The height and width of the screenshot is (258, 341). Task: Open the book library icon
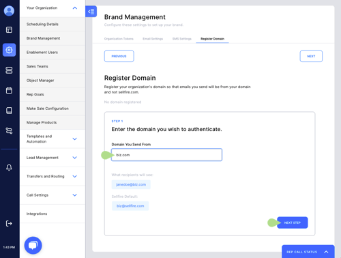coord(9,111)
